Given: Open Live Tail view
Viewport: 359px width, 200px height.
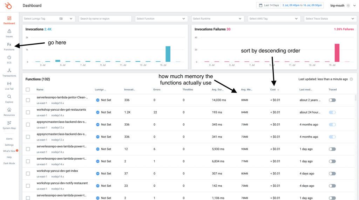Looking at the screenshot, I should coord(9,86).
